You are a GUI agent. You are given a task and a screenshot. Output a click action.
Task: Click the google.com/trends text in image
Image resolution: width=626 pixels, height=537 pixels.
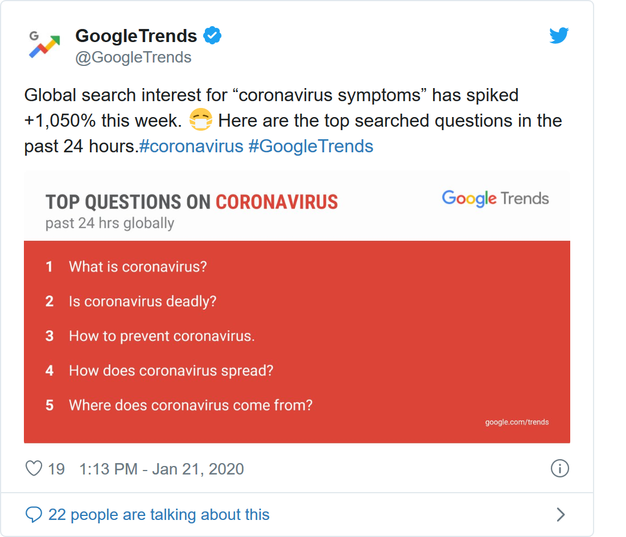tap(517, 422)
